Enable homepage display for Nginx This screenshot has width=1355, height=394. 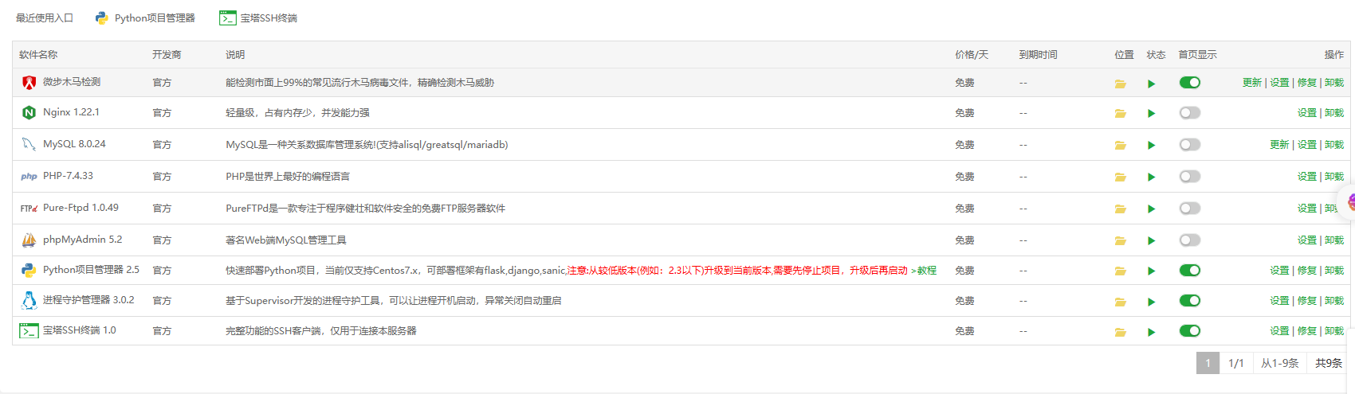[x=1190, y=112]
